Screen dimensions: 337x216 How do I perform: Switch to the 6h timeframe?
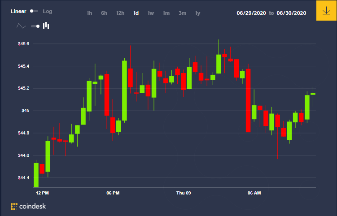click(x=104, y=13)
